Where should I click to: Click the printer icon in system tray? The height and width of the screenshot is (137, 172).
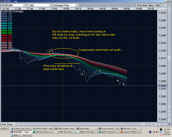click(x=154, y=132)
